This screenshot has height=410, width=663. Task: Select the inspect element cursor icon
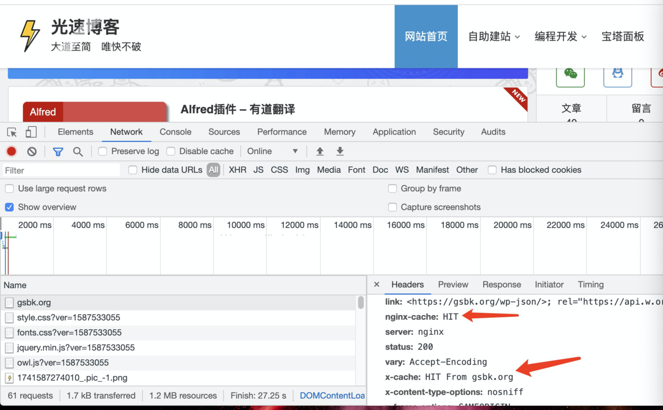(x=12, y=131)
